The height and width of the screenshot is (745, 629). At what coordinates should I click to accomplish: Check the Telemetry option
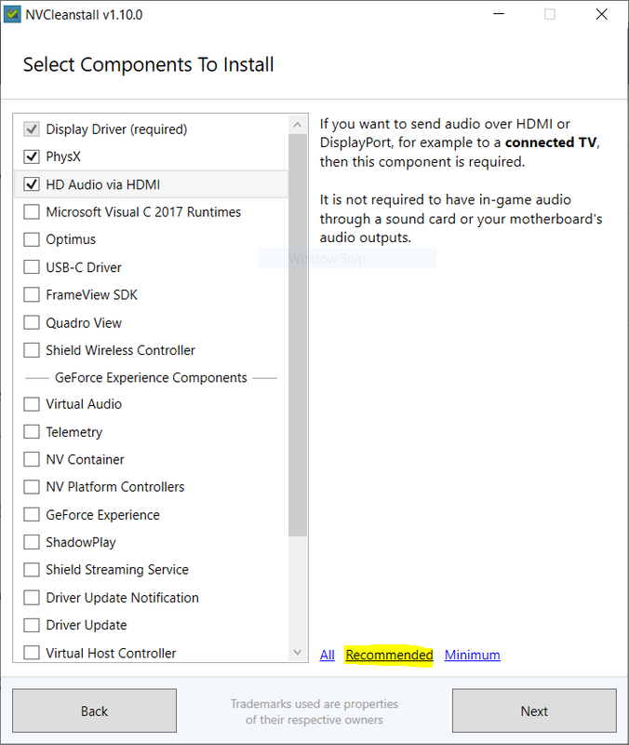pos(32,432)
